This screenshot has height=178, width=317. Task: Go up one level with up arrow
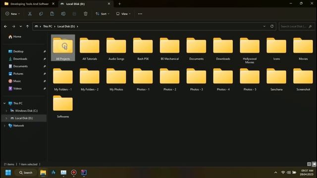[27, 26]
